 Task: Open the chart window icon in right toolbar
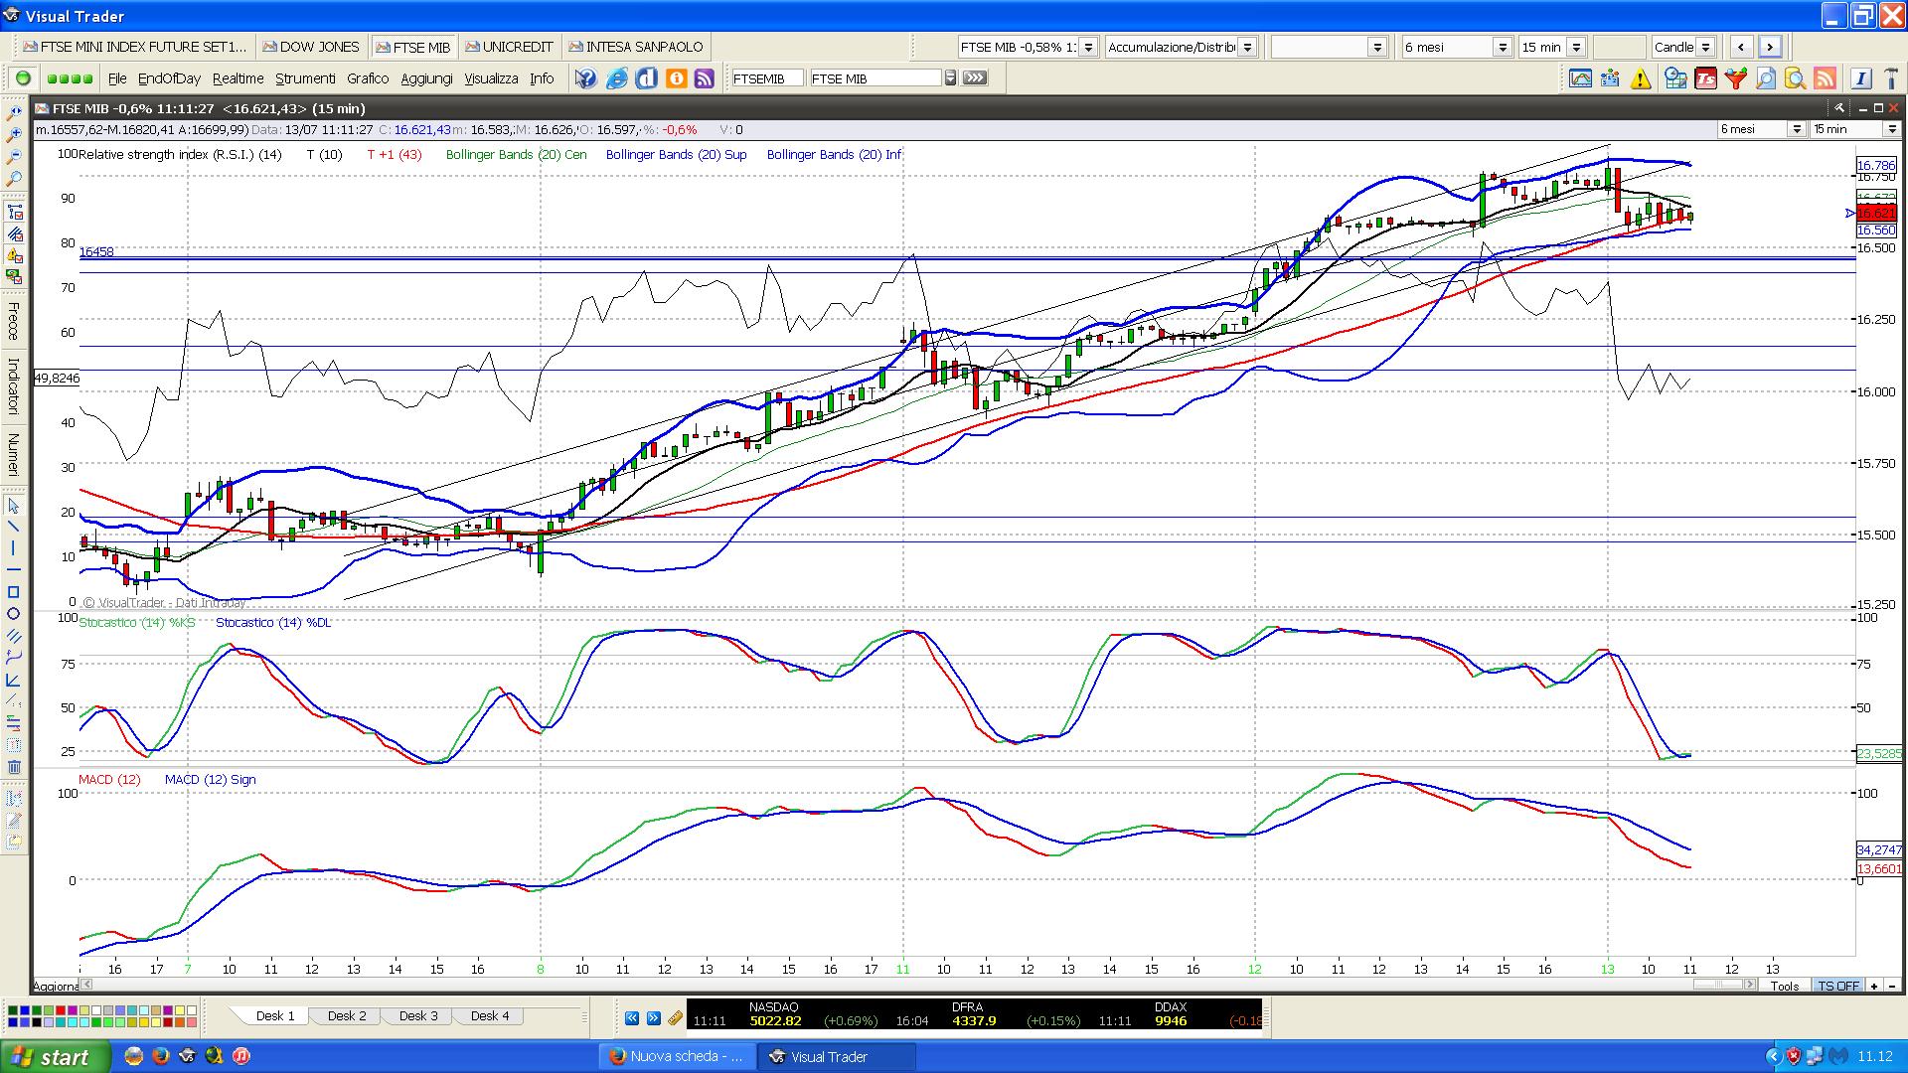[x=1580, y=78]
